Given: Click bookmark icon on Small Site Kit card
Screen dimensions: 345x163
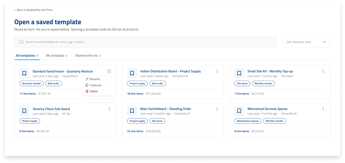Looking at the screenshot, I should pyautogui.click(x=239, y=73).
